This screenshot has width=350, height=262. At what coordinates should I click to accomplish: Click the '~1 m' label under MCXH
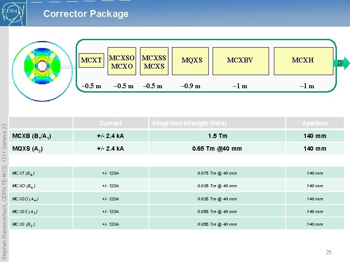[307, 86]
